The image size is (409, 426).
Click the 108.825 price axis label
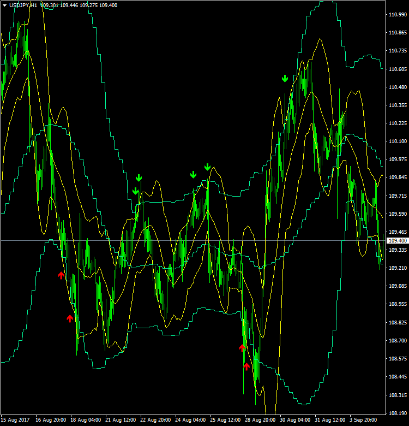pyautogui.click(x=398, y=322)
